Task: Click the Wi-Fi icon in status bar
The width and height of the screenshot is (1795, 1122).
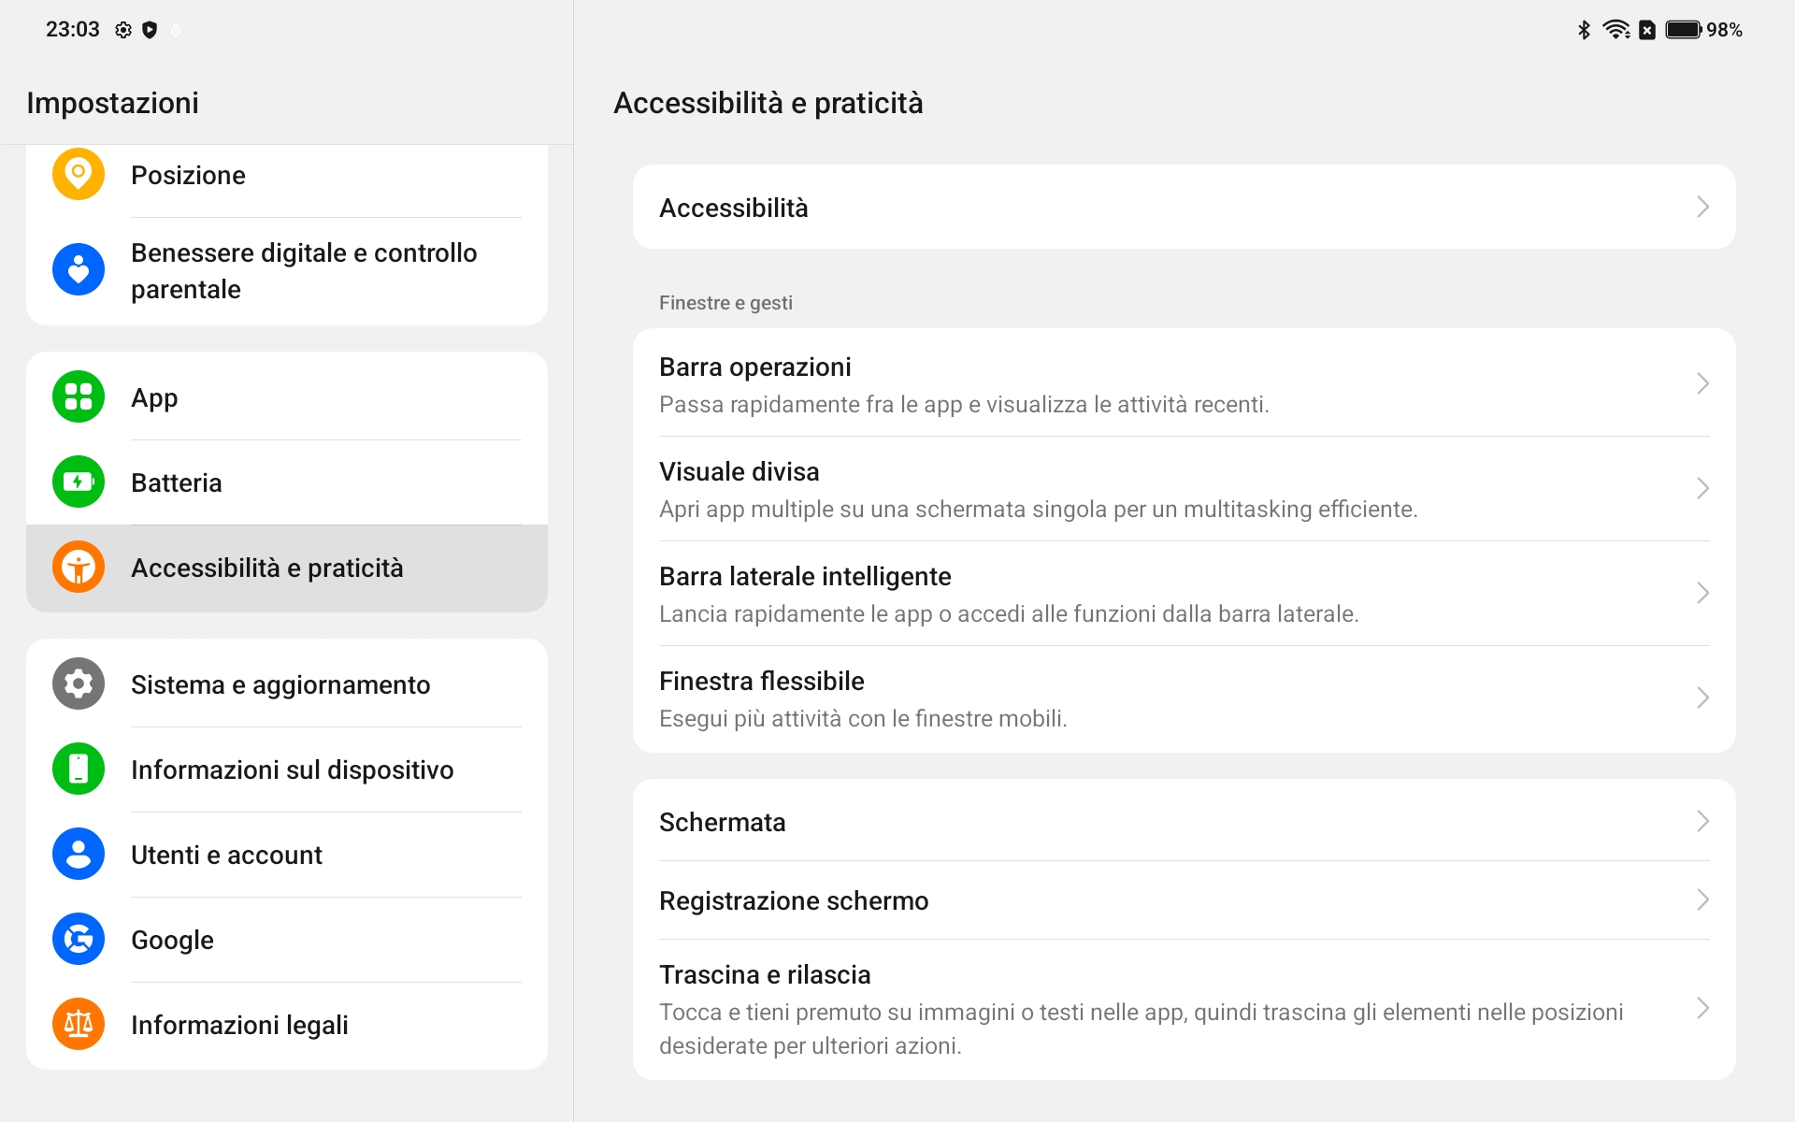Action: coord(1616,30)
